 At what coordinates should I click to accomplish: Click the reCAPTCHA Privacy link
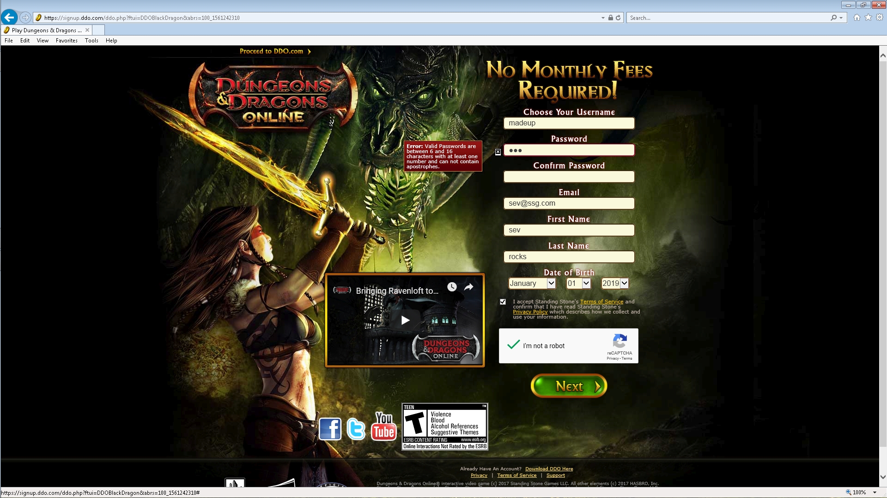(x=613, y=358)
